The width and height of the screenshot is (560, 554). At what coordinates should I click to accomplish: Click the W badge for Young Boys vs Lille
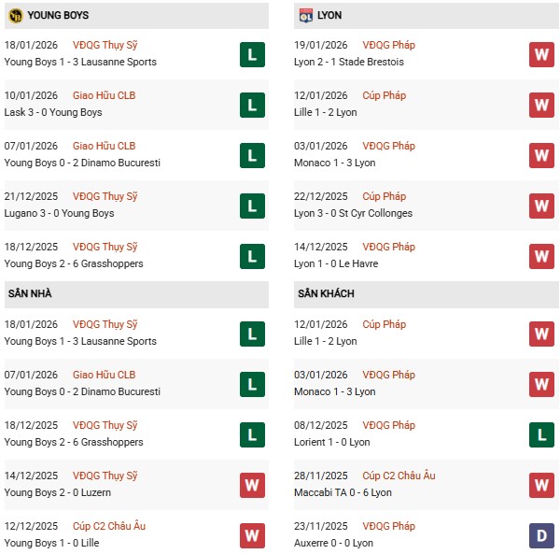click(252, 535)
